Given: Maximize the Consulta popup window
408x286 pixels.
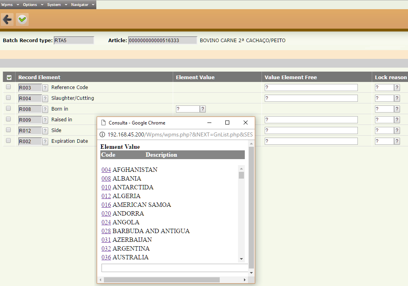Looking at the screenshot, I should click(x=227, y=123).
